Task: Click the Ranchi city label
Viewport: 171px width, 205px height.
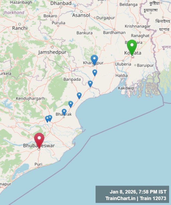Action: coord(20,28)
